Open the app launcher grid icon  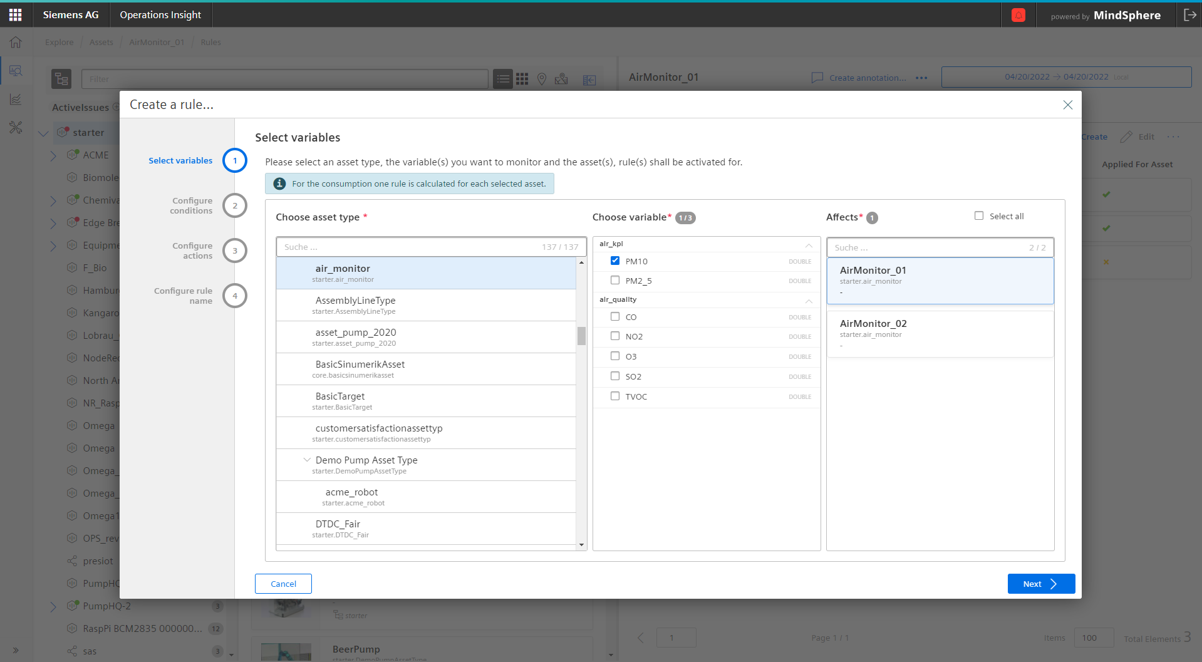(x=16, y=15)
